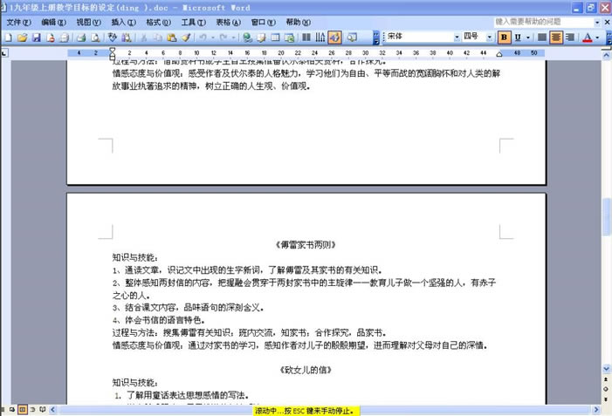This screenshot has height=416, width=612.
Task: Click the Cut scissors icon
Action: [x=144, y=38]
